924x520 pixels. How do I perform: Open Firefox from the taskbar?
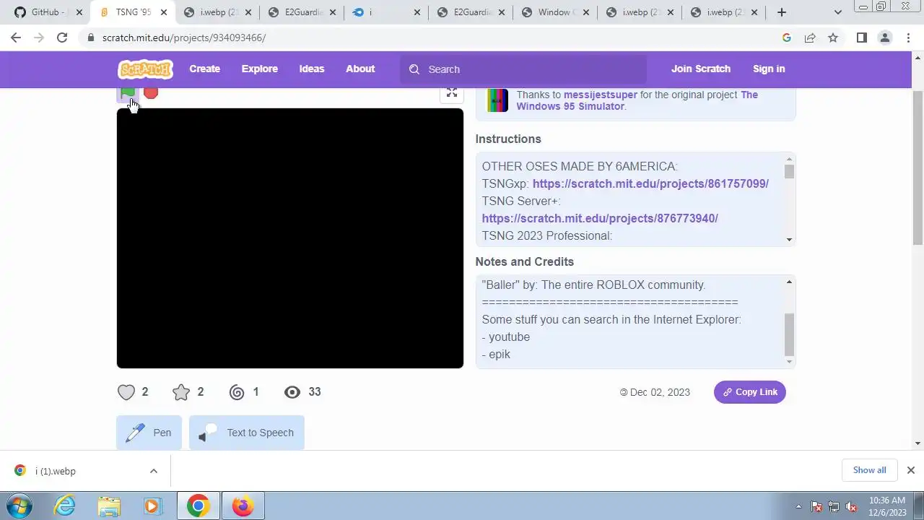point(243,506)
